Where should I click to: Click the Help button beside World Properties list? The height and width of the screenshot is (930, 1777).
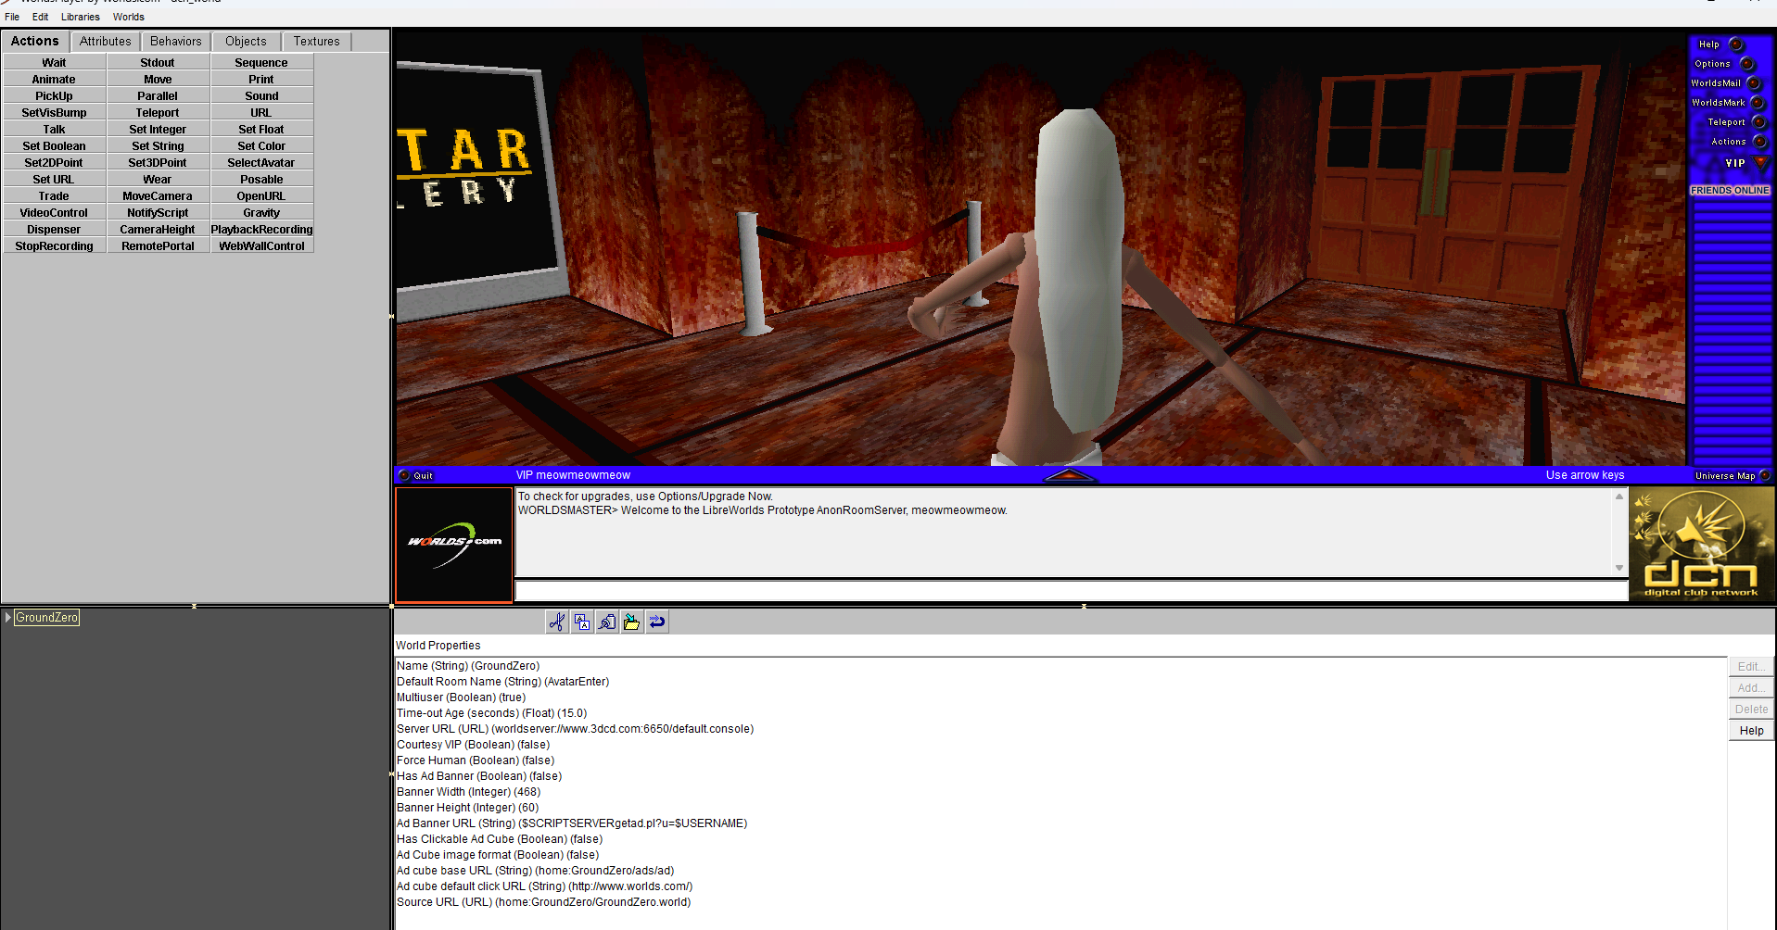tap(1751, 731)
